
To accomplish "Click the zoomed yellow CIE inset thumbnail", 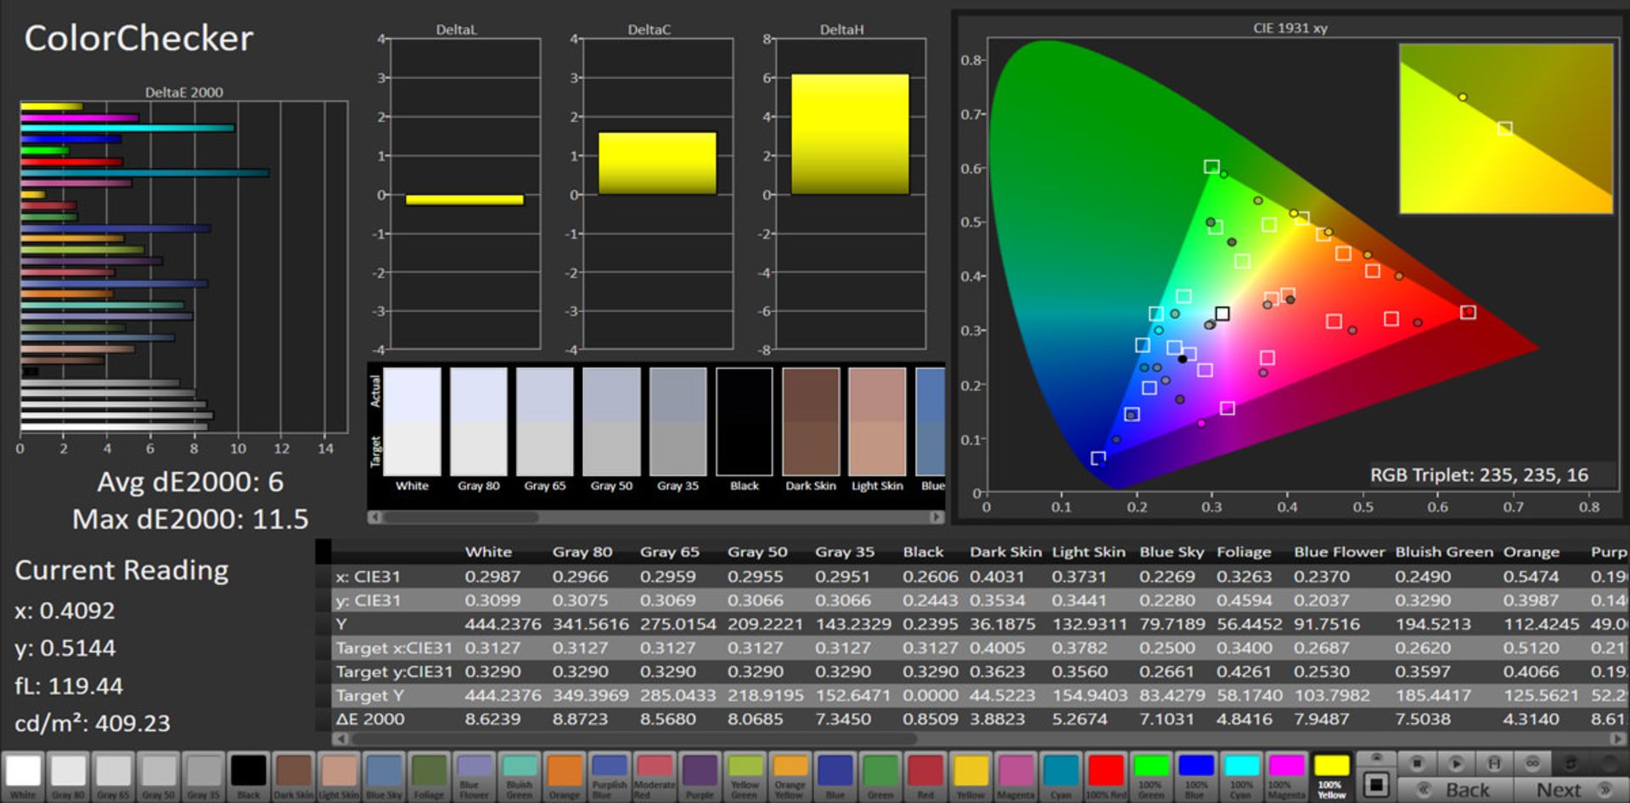I will [1505, 128].
